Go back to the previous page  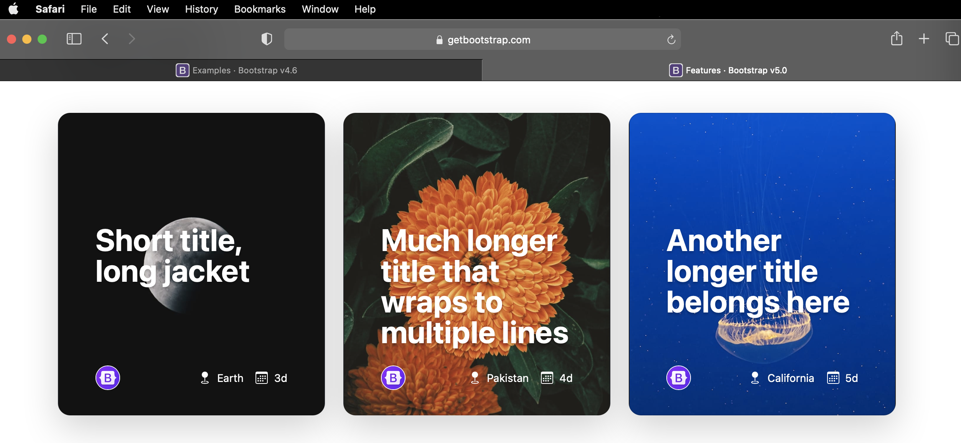[x=105, y=39]
